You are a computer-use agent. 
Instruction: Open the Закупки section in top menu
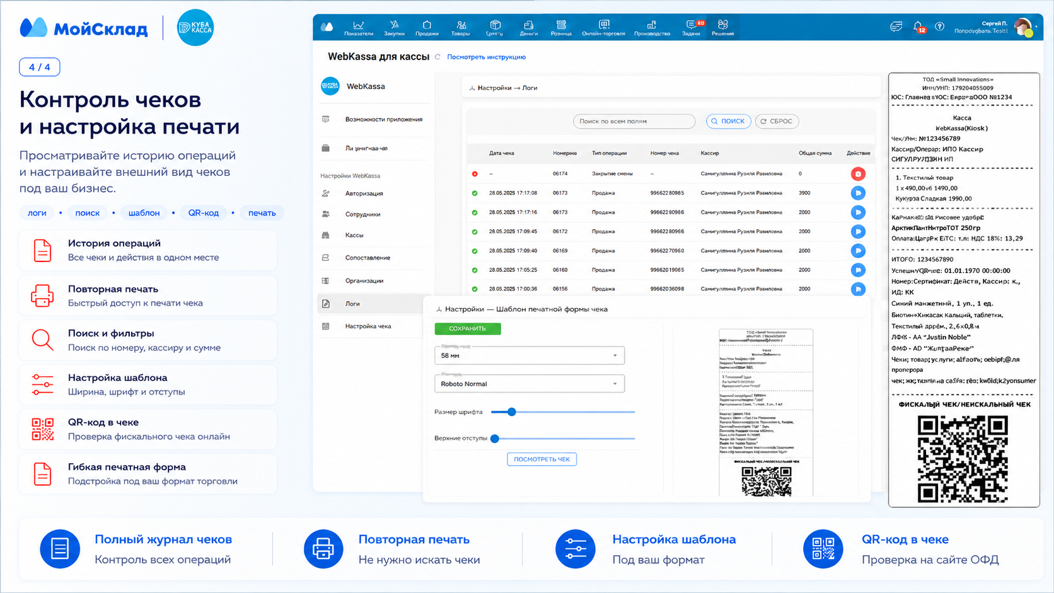394,28
